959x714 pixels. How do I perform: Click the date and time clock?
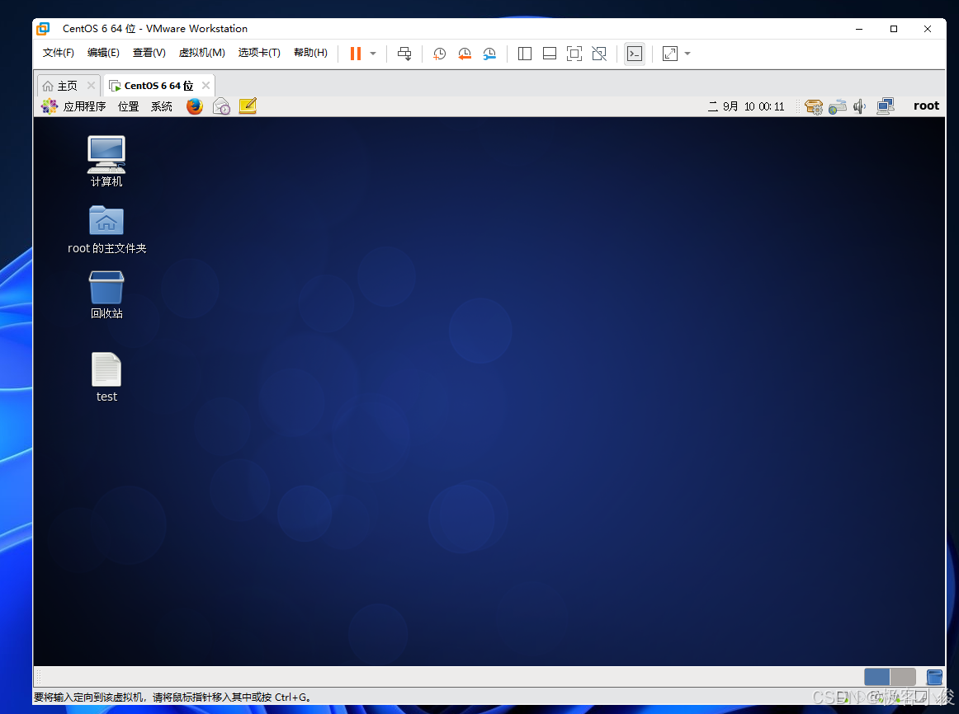click(746, 106)
